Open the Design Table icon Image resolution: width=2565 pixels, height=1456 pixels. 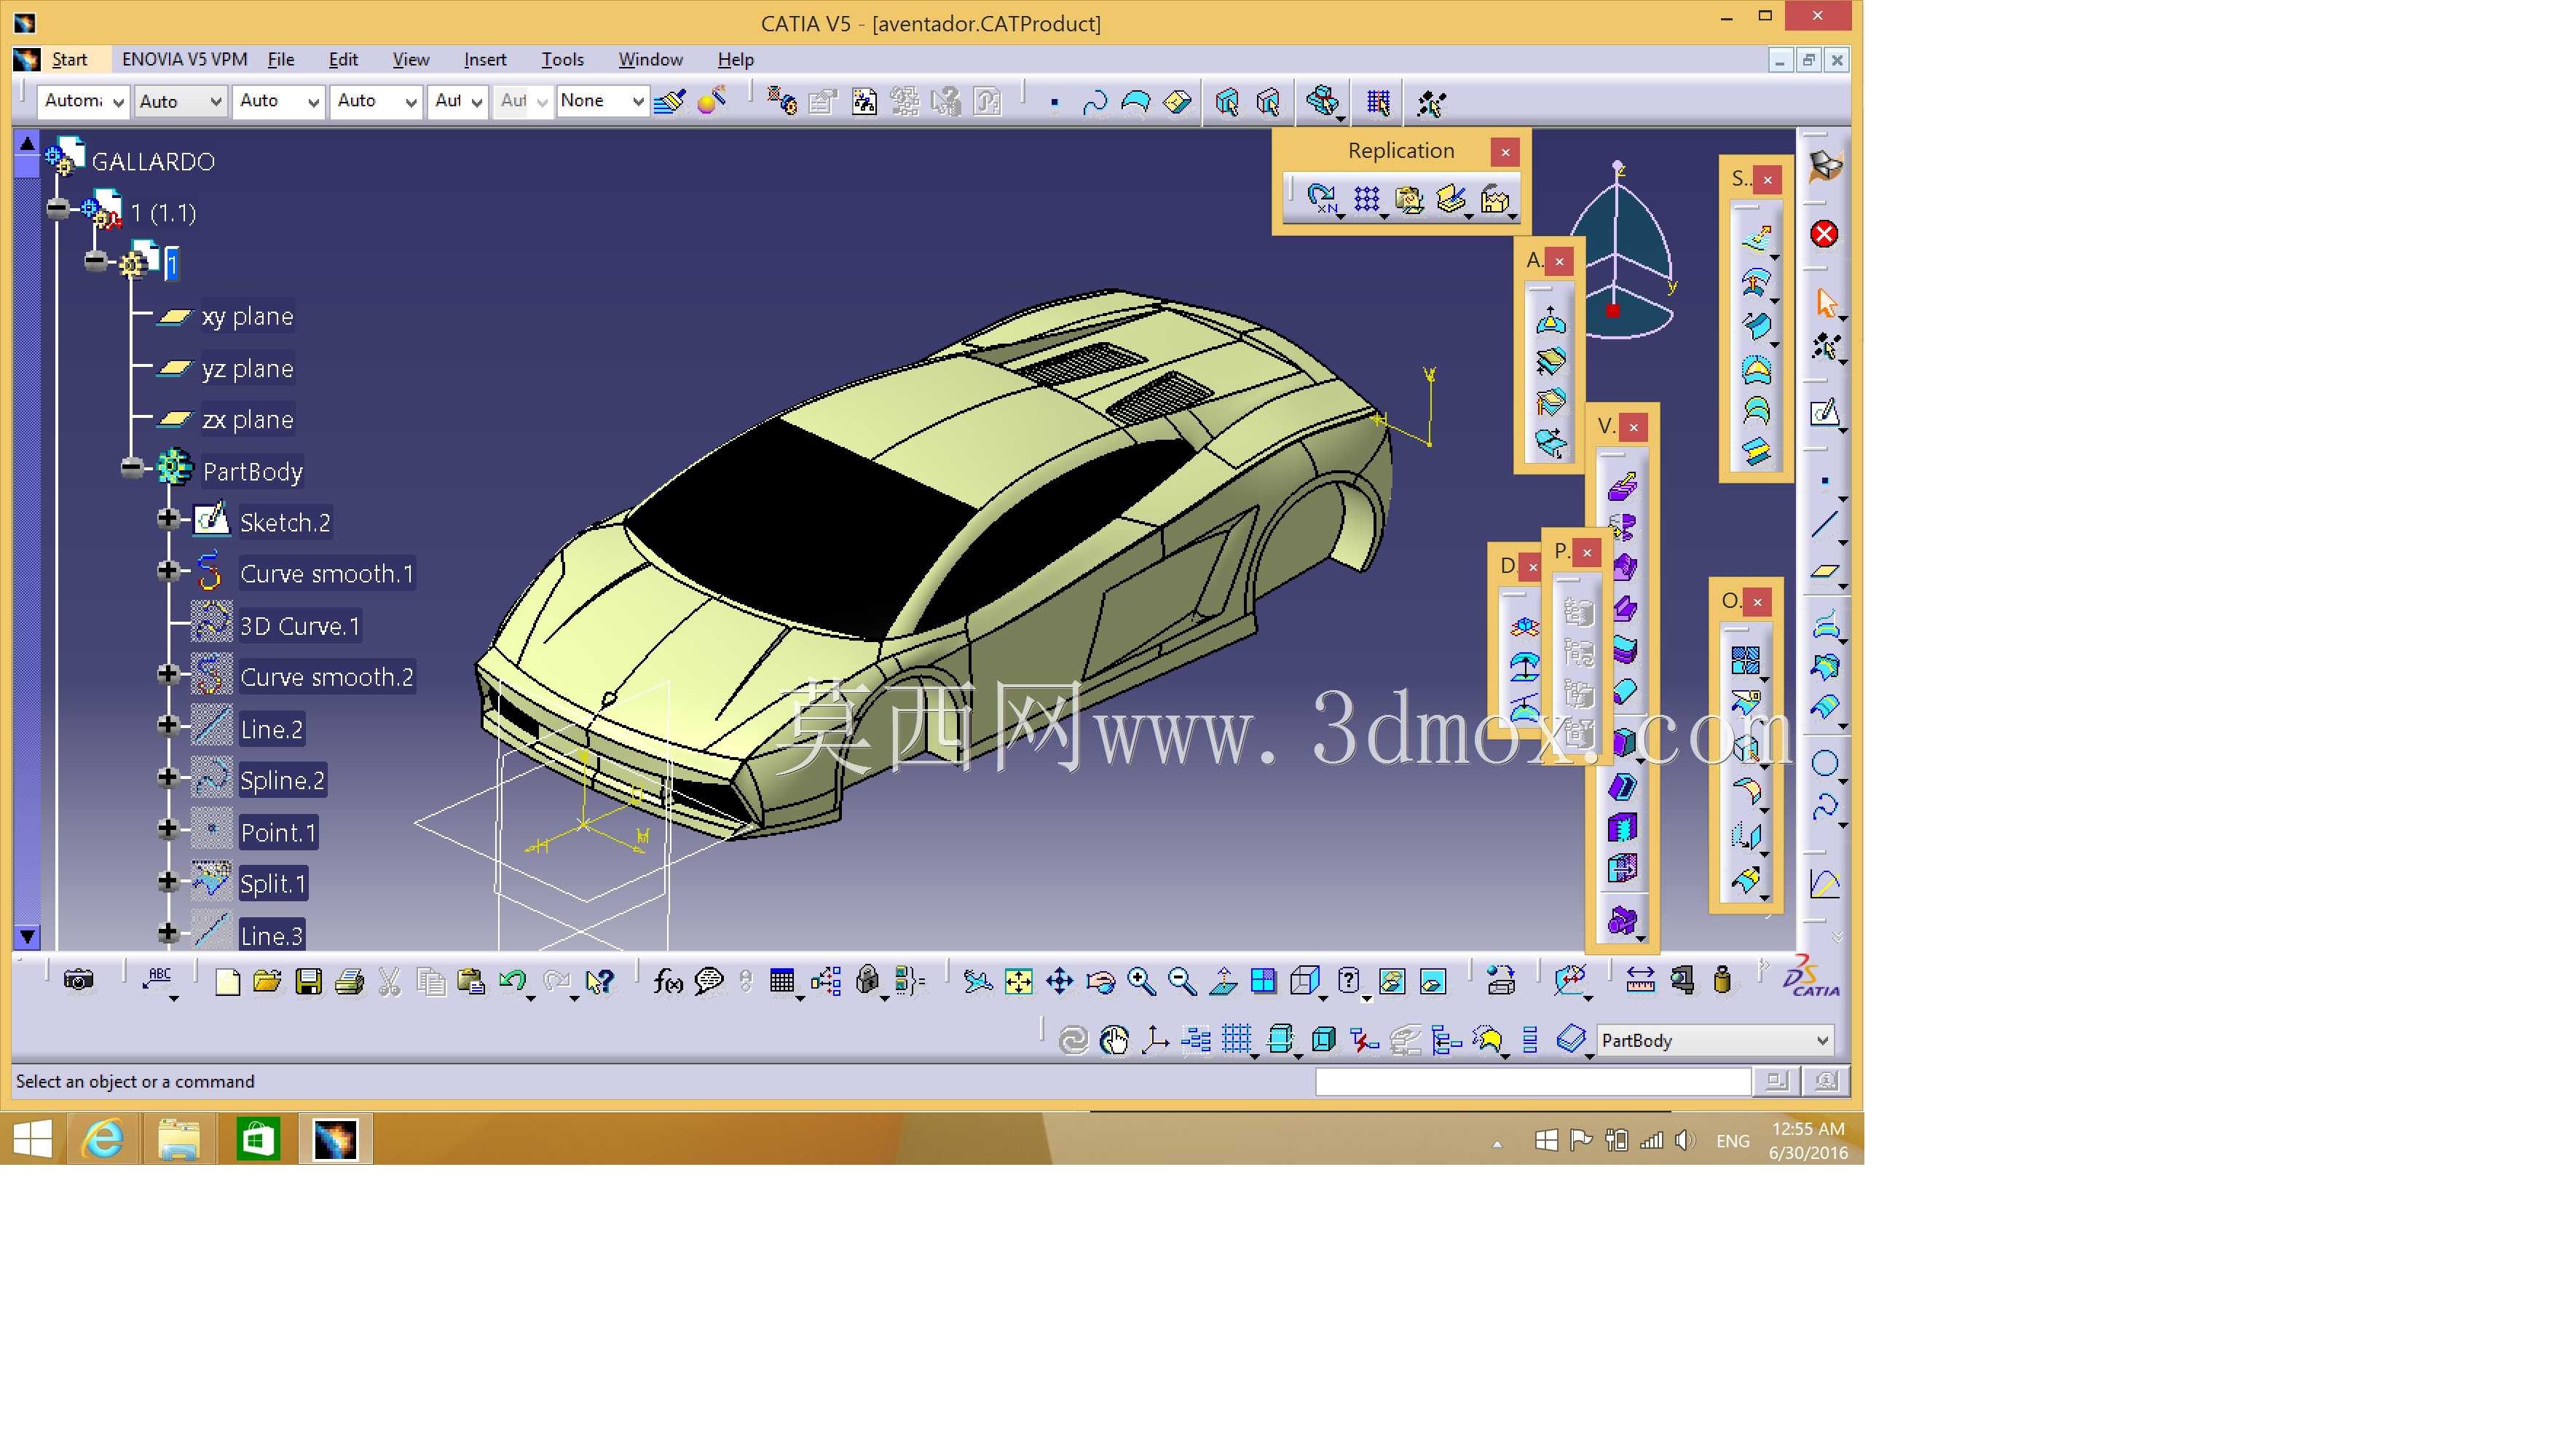coord(781,981)
